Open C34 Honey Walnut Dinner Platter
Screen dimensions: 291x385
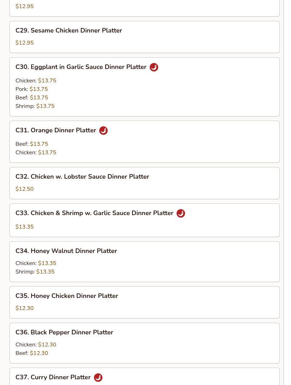click(144, 262)
